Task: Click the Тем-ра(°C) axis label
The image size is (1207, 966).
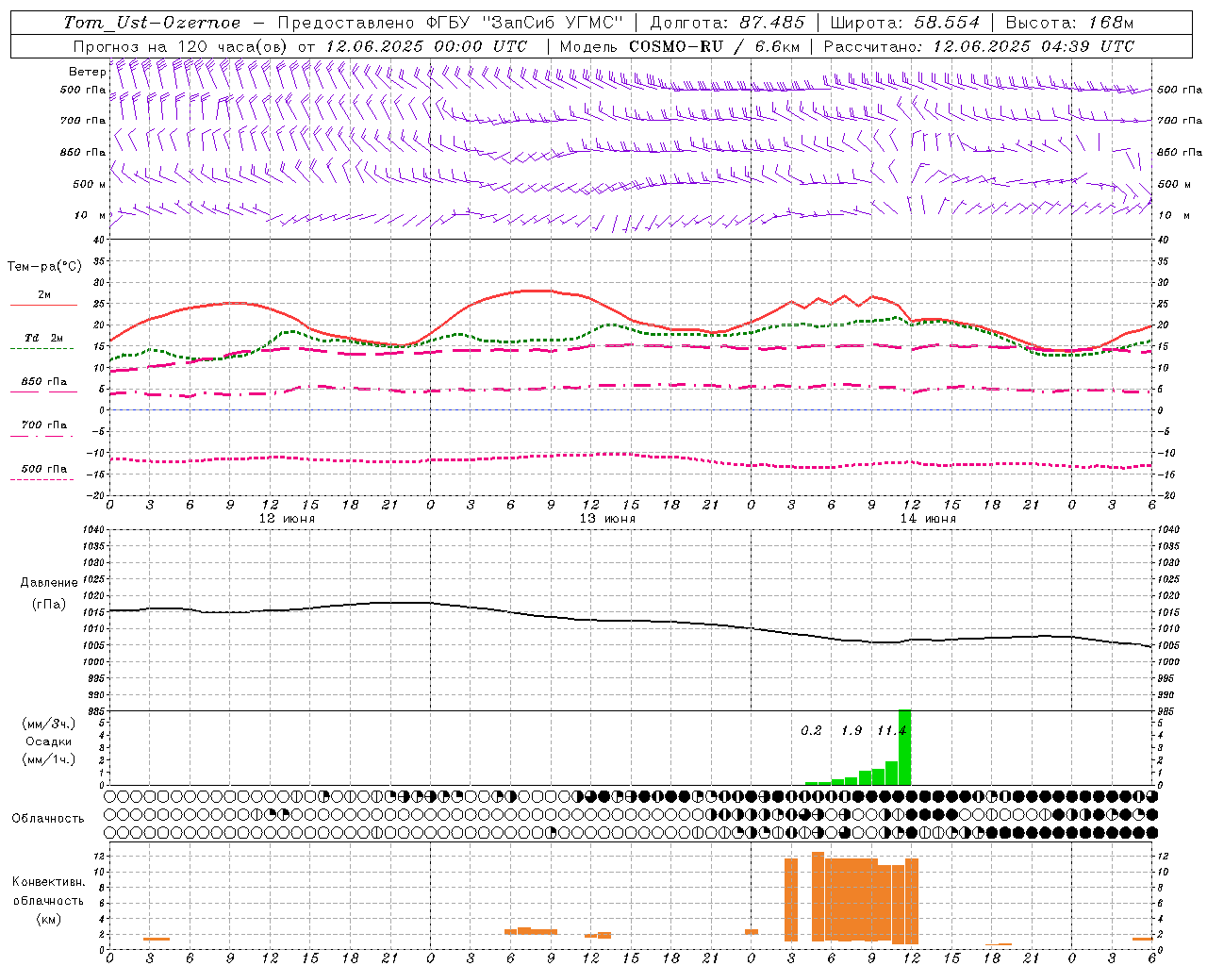Action: 44,267
